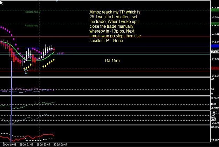Click the -0.5712 indicator scale value
Screen dimensions: 219x147
tap(215, 108)
